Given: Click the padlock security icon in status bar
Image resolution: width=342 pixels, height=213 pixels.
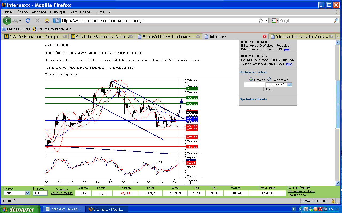Looking at the screenshot, I should [333, 201].
